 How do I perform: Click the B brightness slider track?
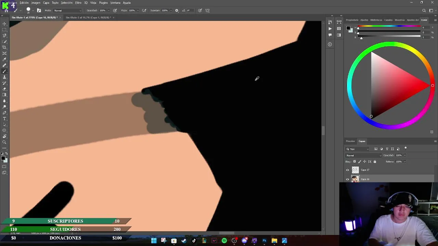tap(389, 36)
